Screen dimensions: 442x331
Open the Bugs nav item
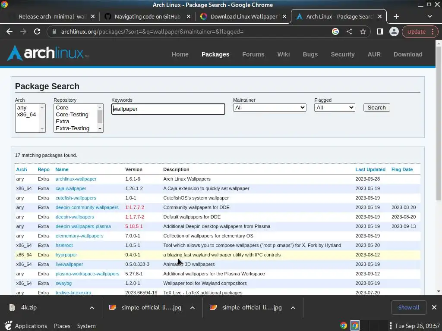click(x=310, y=54)
